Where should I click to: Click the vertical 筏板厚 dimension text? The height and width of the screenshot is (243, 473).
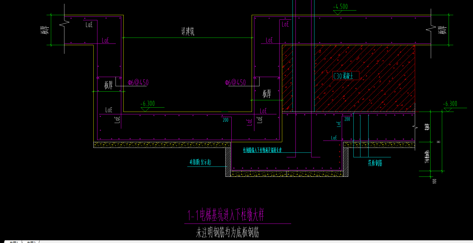(427, 127)
